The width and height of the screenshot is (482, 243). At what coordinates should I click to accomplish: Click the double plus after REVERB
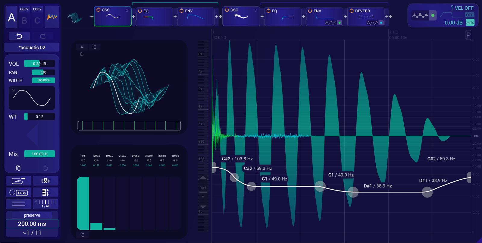[x=389, y=17]
